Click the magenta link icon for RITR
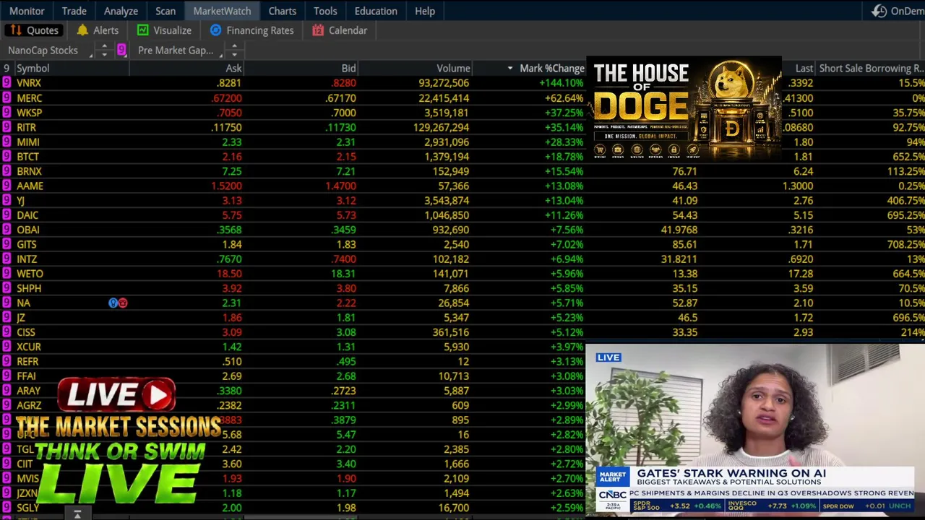The height and width of the screenshot is (520, 925). click(x=7, y=127)
